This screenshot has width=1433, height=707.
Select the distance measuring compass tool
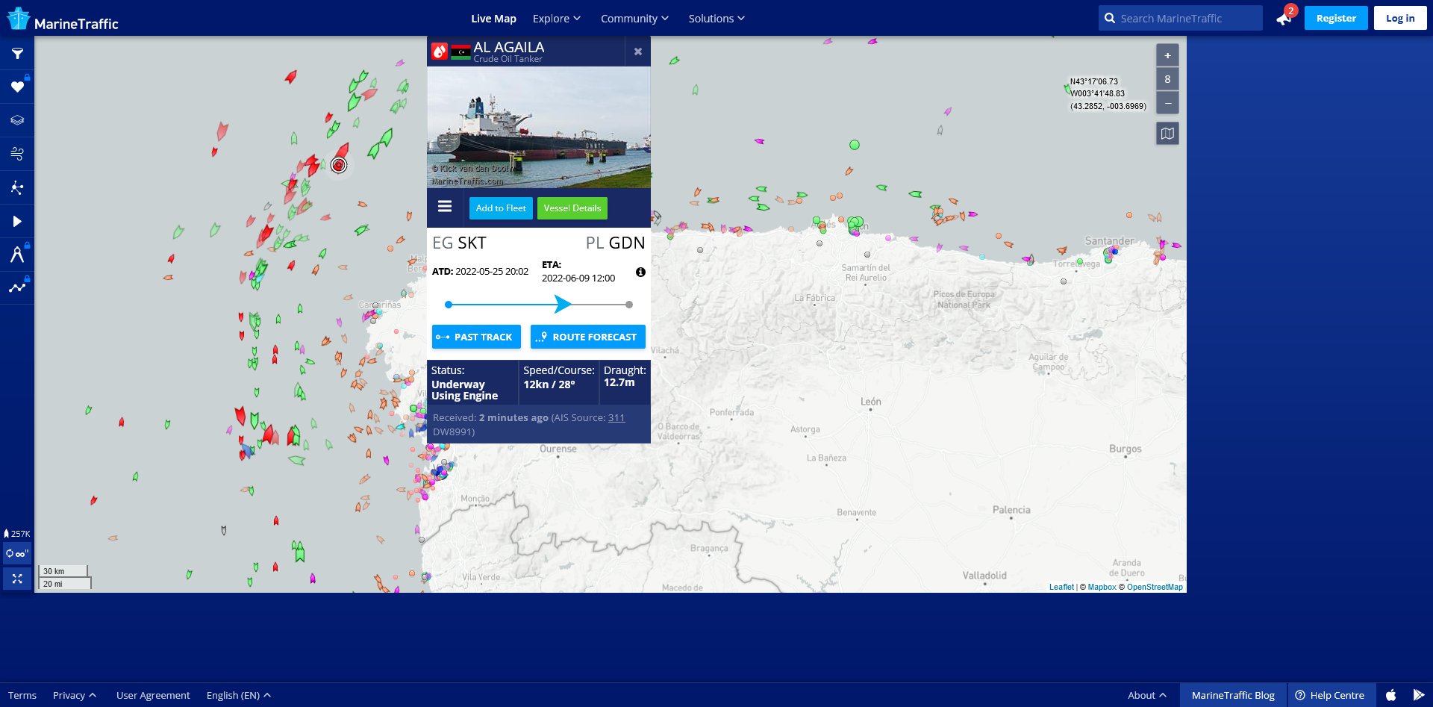click(17, 255)
